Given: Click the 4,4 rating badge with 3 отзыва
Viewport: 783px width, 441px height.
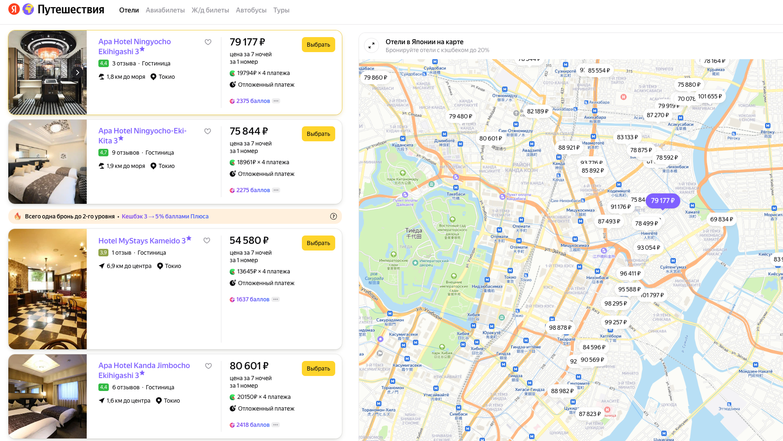Looking at the screenshot, I should (x=103, y=63).
